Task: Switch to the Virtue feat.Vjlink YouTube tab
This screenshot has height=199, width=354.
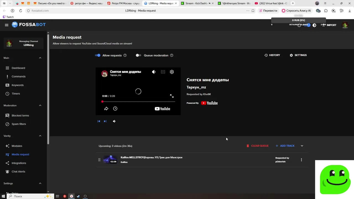Action: [x=271, y=3]
